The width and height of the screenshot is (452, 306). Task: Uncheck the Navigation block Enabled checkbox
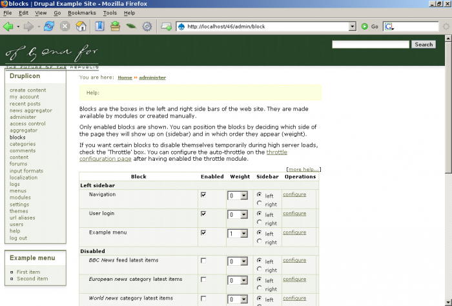click(x=203, y=195)
